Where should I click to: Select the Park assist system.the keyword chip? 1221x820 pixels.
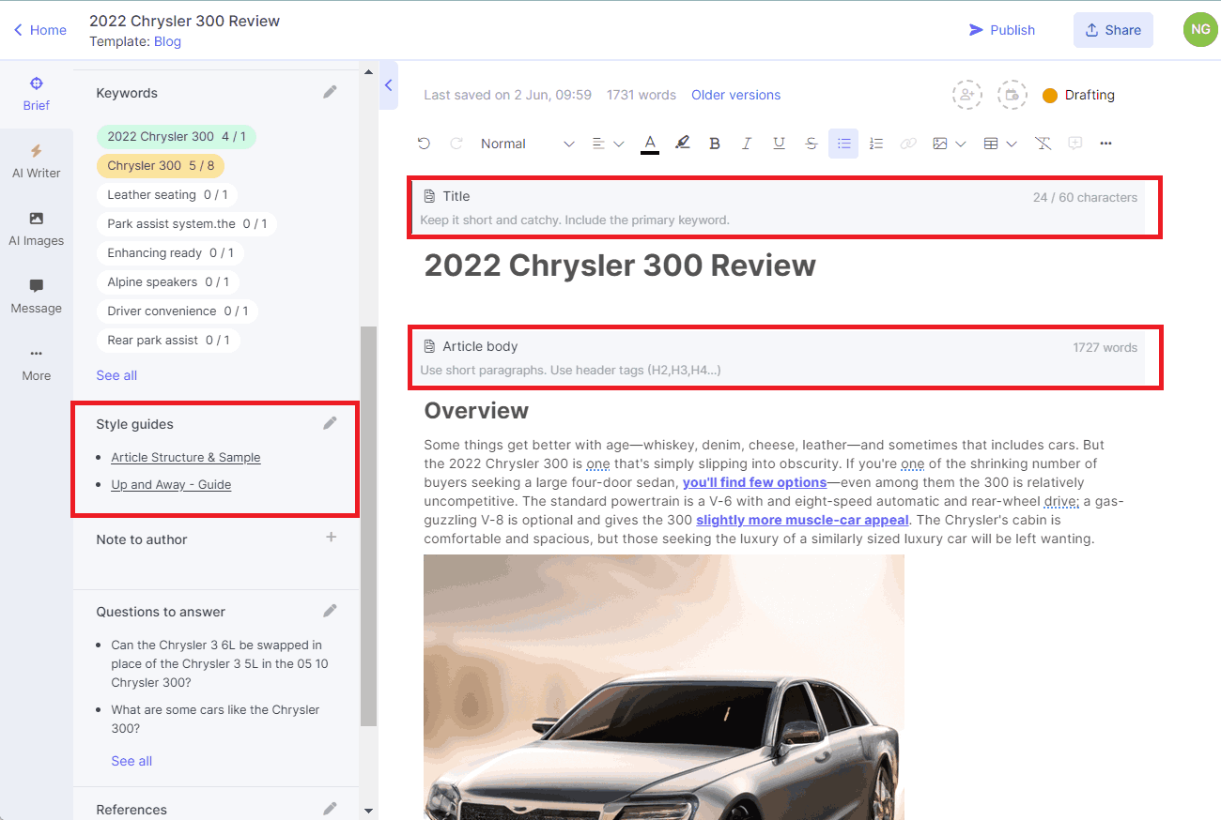(187, 224)
